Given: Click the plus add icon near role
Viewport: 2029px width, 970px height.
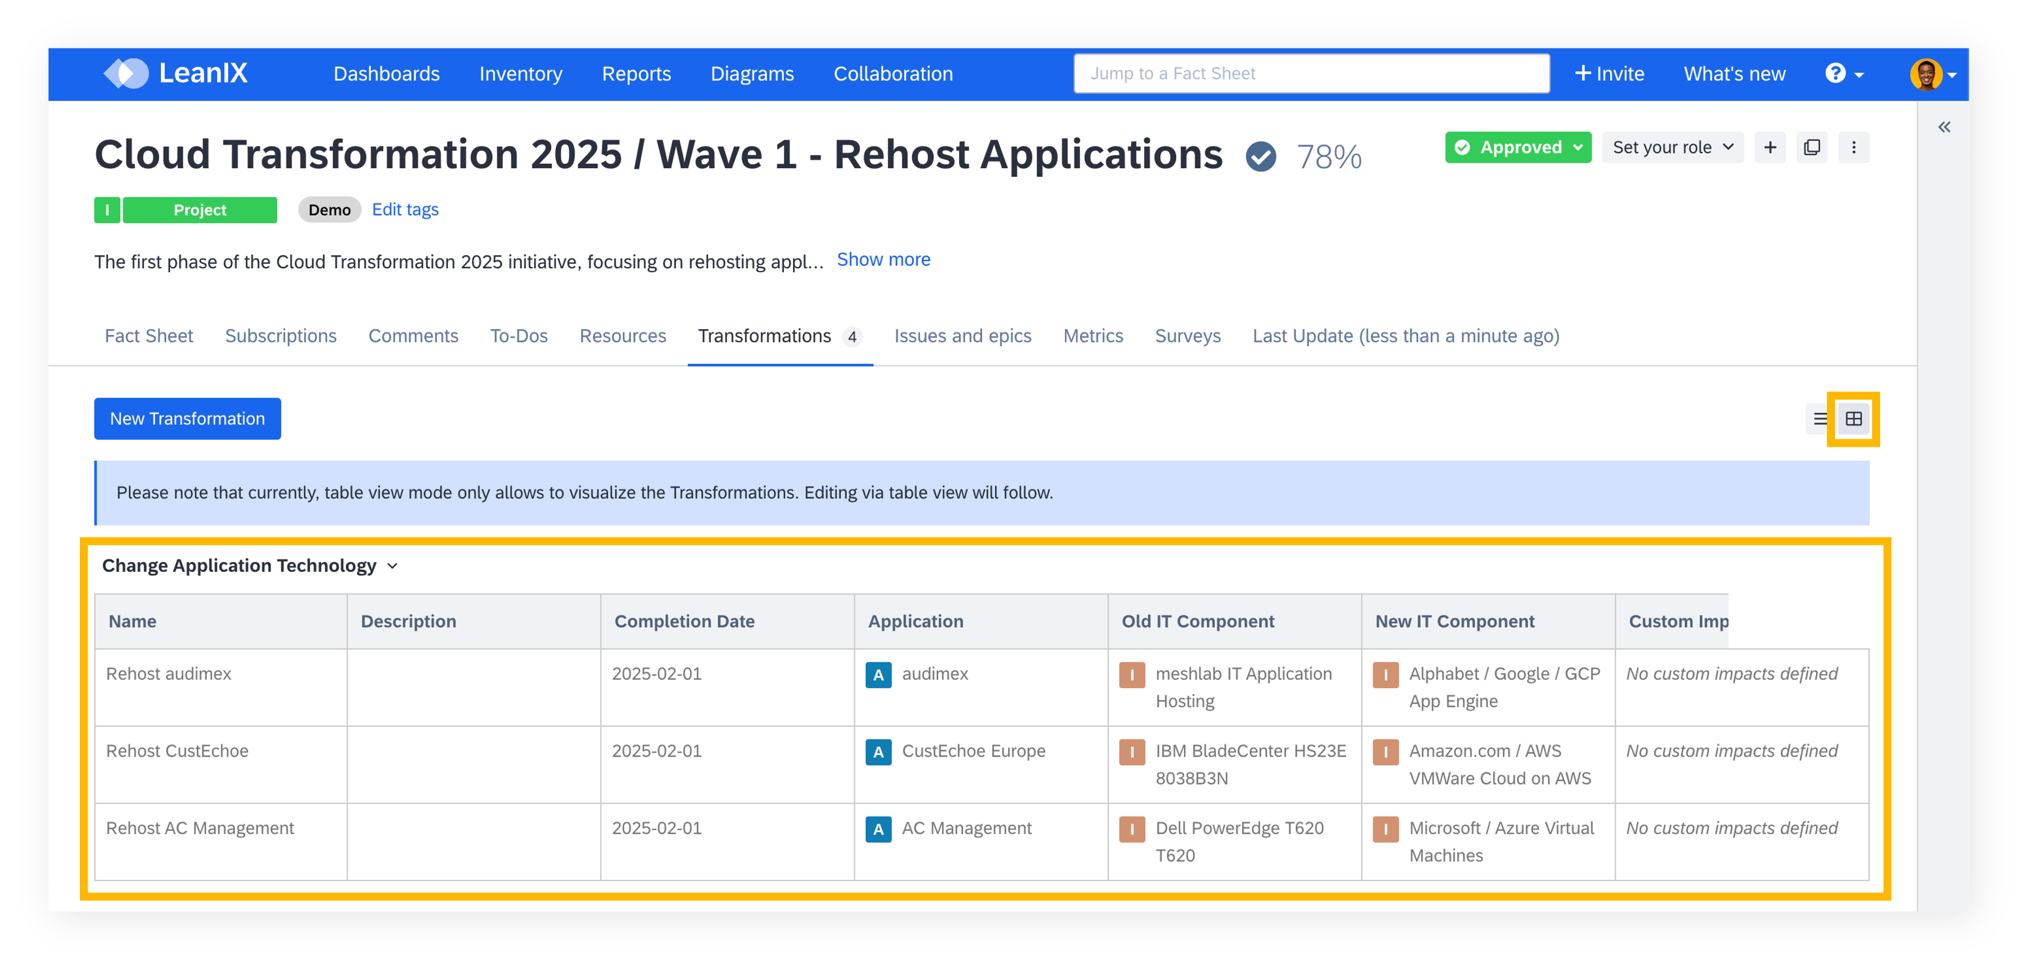Looking at the screenshot, I should pos(1770,147).
